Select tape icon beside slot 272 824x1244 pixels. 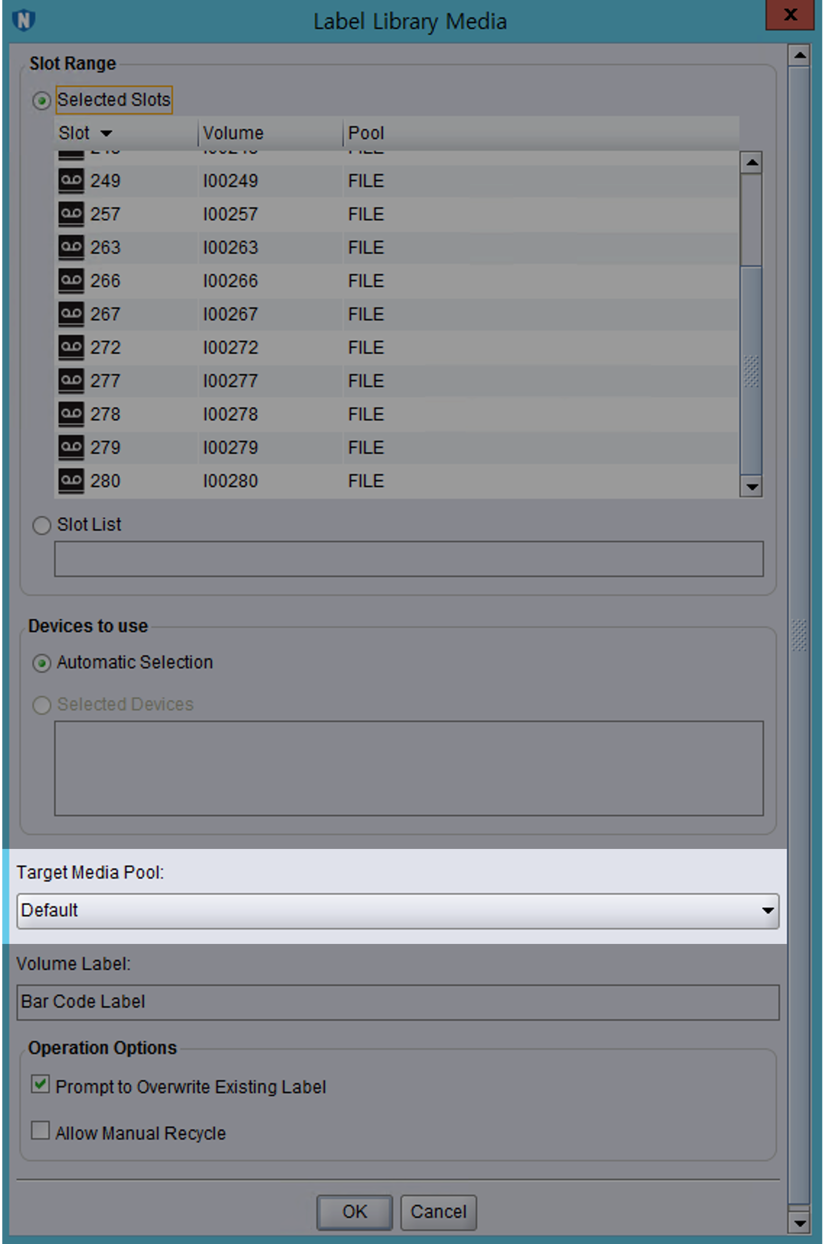pyautogui.click(x=71, y=347)
